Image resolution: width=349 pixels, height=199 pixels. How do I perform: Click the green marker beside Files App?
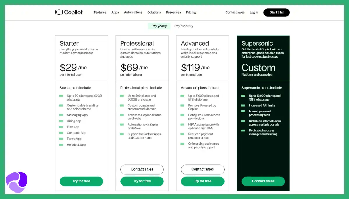(x=61, y=127)
